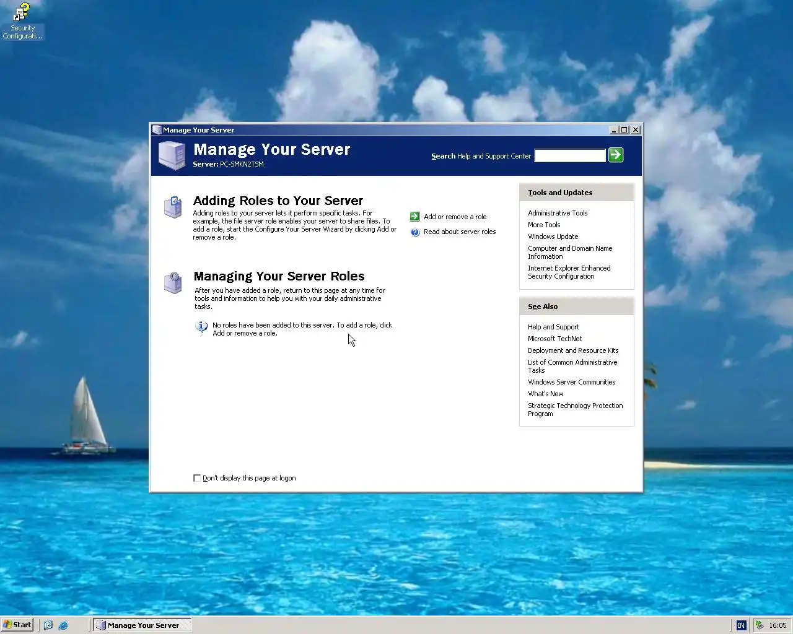
Task: Click the system tray security icon
Action: (x=759, y=625)
